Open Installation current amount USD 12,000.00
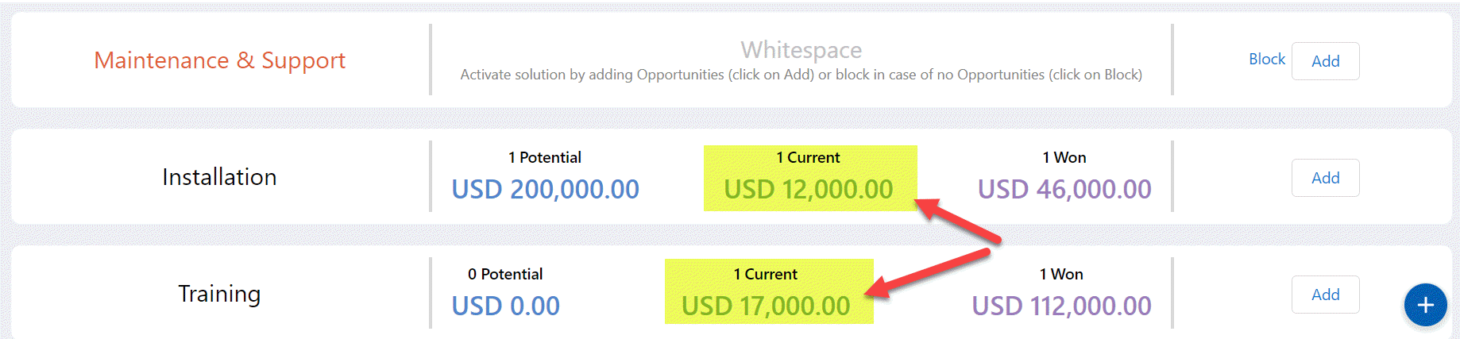 pos(808,190)
